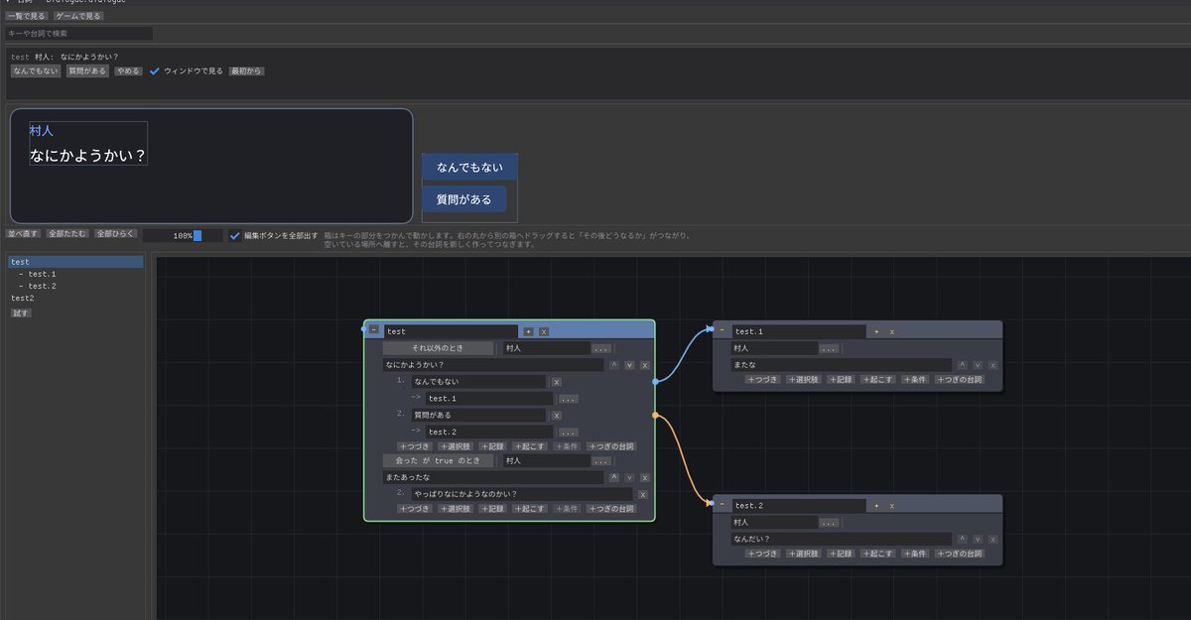Remove やっぱりなにかようなのかい？ choice with x
Image resolution: width=1191 pixels, height=620 pixels.
click(x=643, y=494)
